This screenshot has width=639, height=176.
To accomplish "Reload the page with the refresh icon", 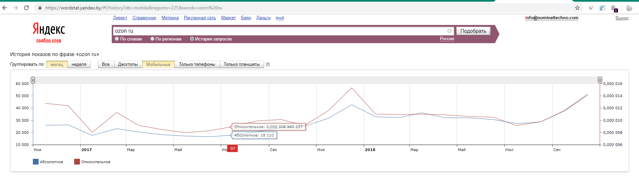I will (26, 8).
